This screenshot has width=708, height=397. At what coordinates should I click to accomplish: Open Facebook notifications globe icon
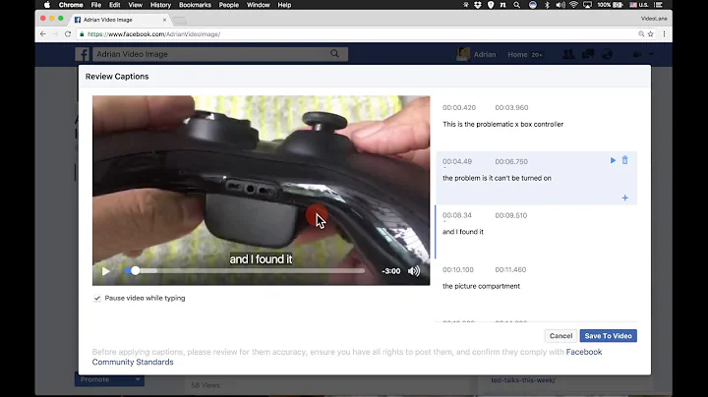coord(607,54)
